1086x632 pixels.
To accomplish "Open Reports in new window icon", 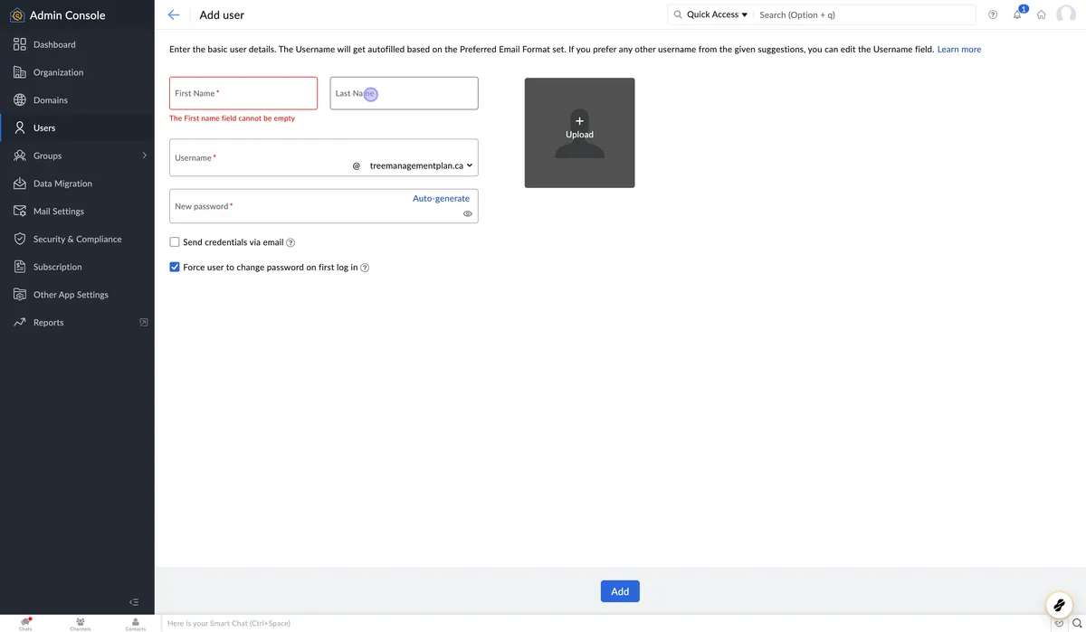I will (143, 323).
